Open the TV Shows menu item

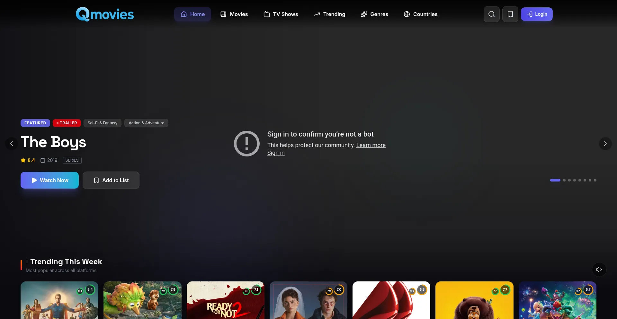281,14
